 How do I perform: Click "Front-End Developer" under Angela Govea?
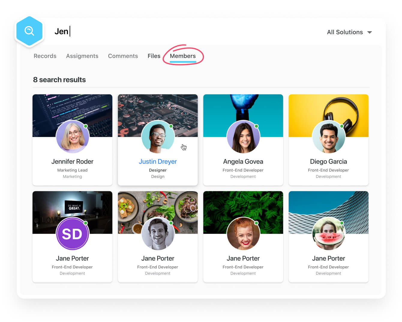coord(243,170)
